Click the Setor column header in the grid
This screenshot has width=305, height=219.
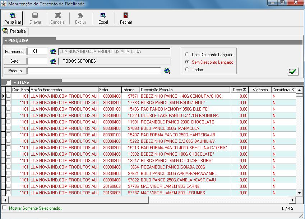[x=110, y=90]
